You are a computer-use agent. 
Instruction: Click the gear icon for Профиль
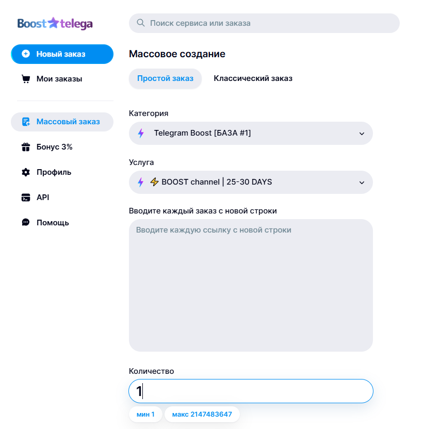tap(26, 172)
